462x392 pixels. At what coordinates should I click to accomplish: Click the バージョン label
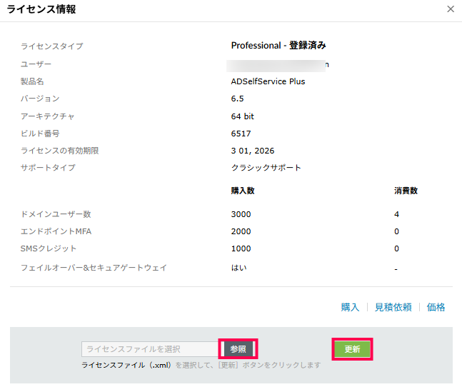point(40,99)
